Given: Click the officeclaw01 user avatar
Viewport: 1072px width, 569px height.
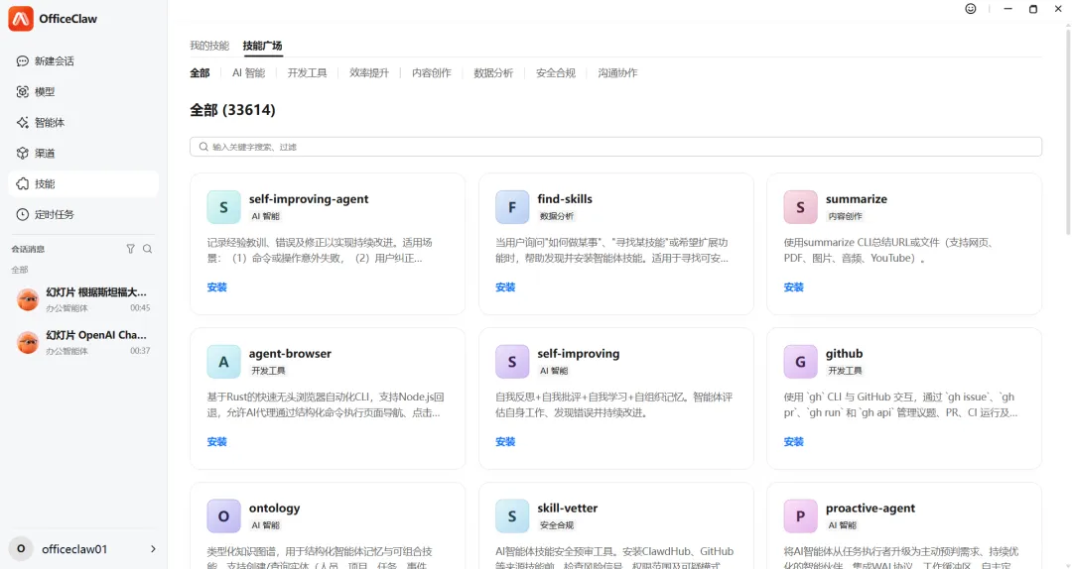Looking at the screenshot, I should coord(21,548).
